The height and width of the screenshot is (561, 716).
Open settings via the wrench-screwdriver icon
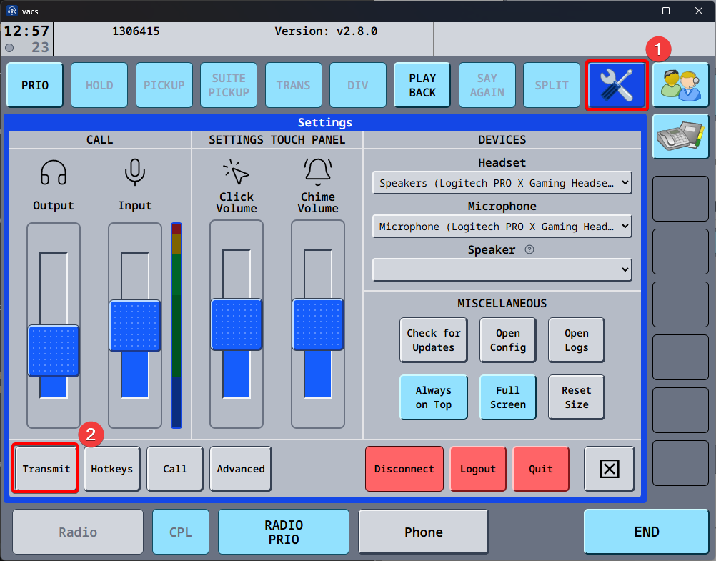point(617,85)
